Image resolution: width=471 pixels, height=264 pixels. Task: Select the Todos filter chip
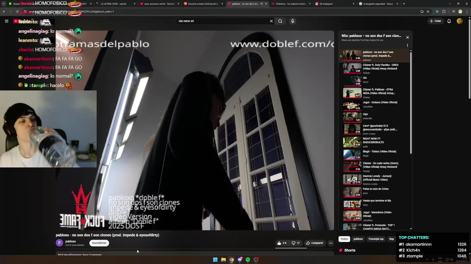(344, 239)
